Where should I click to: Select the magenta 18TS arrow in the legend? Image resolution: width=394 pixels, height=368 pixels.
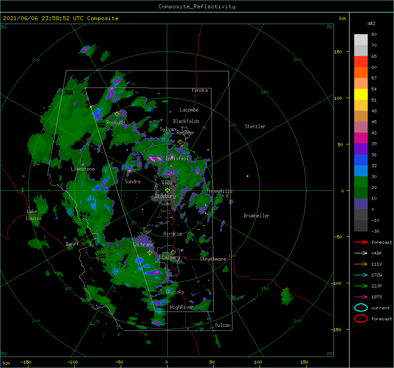[x=361, y=297]
